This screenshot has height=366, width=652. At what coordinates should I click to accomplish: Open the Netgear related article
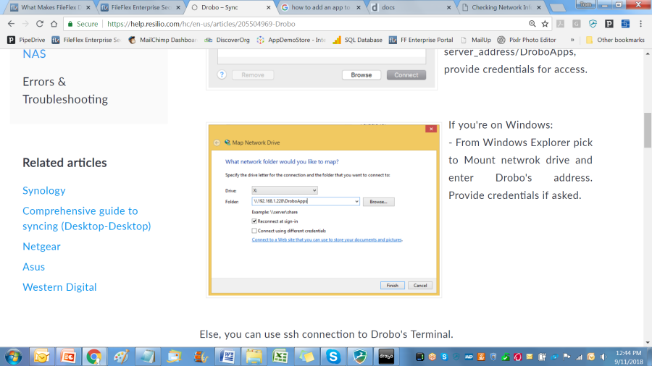(41, 247)
